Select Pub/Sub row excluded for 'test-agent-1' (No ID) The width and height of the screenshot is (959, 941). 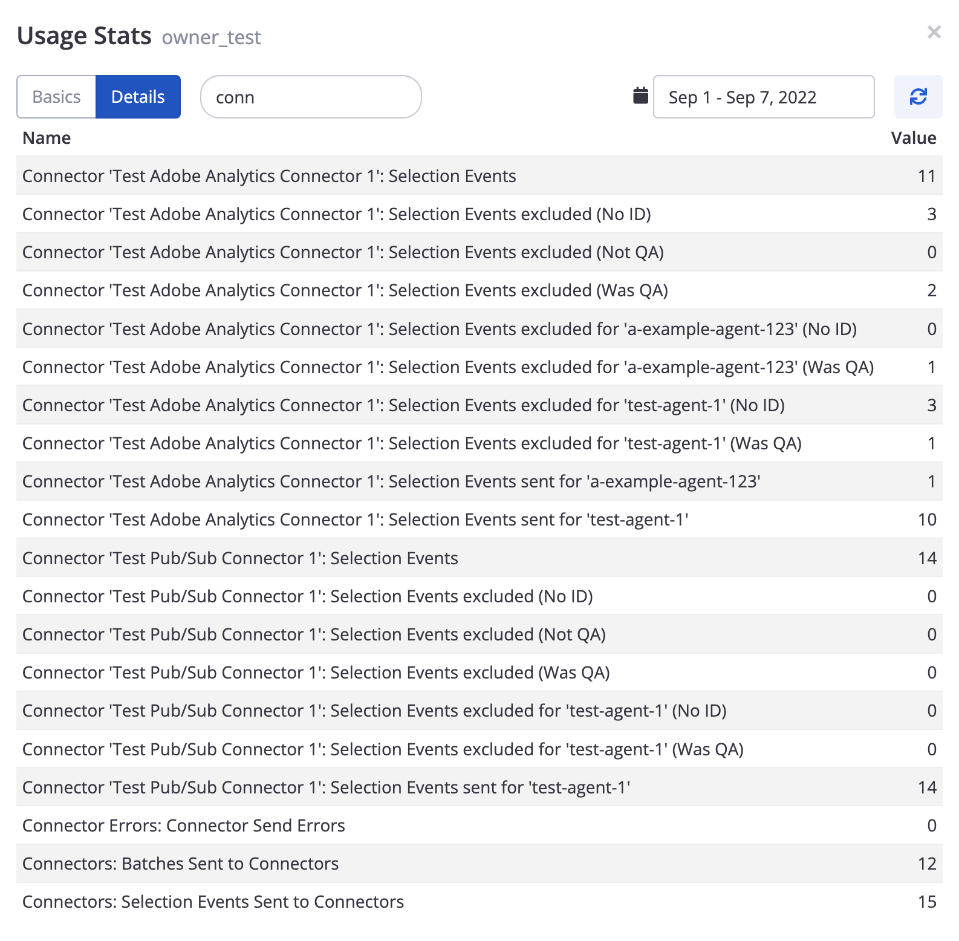click(x=479, y=711)
